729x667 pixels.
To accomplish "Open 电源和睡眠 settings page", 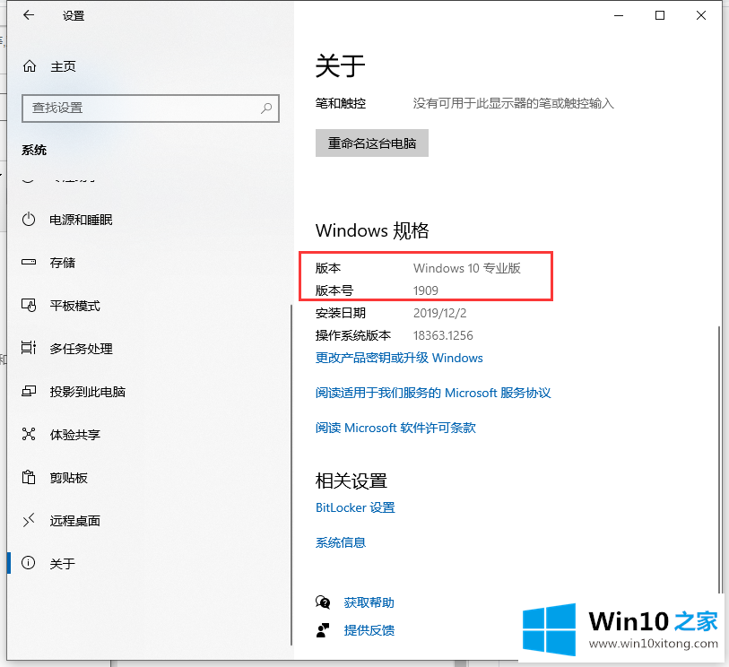I will tap(81, 220).
